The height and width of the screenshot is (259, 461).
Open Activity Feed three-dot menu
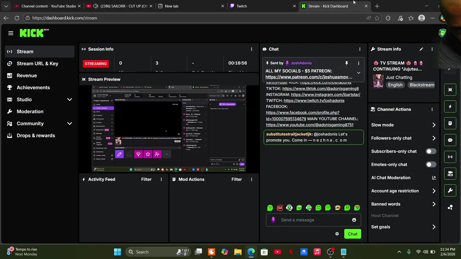(161, 180)
